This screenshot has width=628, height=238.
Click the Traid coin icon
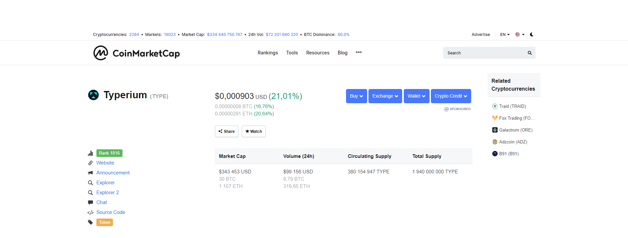click(495, 106)
